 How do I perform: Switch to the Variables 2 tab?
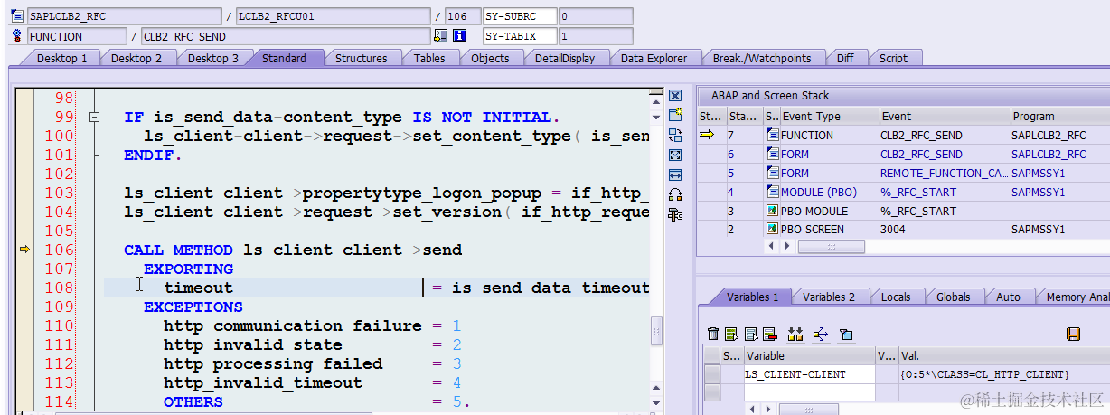[x=829, y=297]
